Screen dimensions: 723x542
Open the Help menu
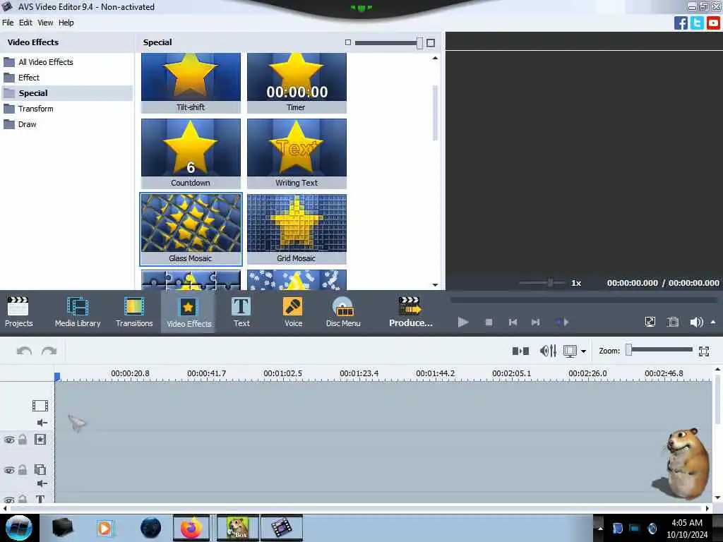click(x=66, y=23)
